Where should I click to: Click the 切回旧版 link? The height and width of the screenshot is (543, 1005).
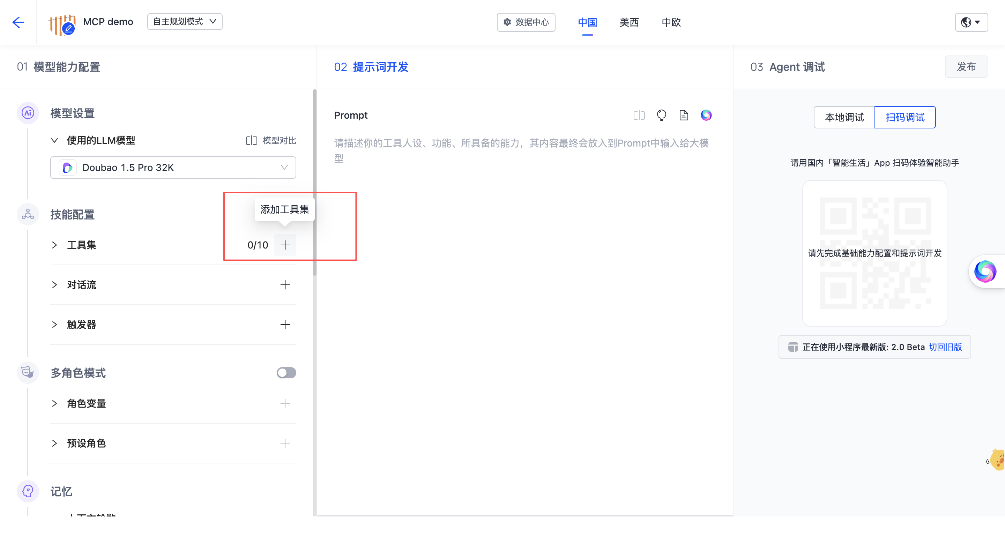(945, 347)
